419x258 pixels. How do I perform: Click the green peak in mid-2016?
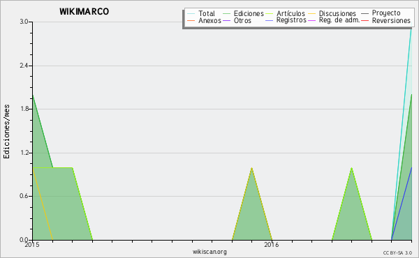(x=351, y=168)
